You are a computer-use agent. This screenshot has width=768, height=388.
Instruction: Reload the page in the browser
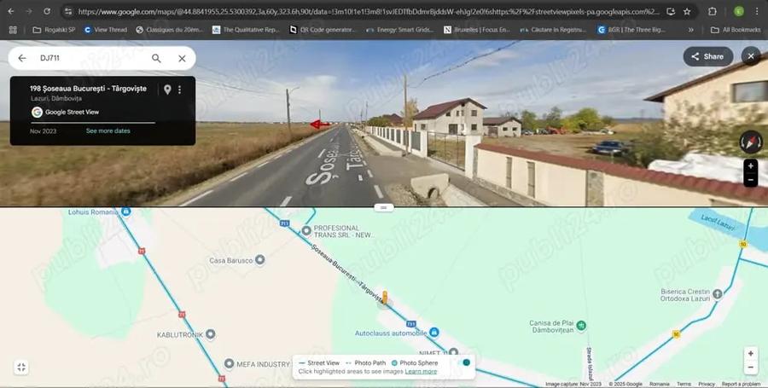(47, 11)
